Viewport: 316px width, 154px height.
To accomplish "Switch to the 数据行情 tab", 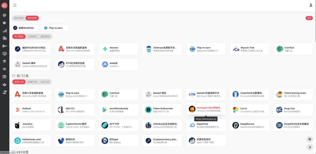I will [x=32, y=82].
